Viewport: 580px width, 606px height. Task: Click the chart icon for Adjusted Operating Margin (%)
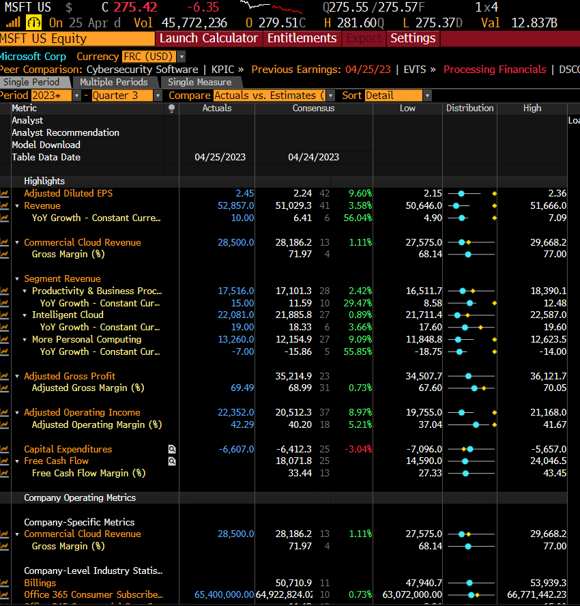[x=4, y=424]
